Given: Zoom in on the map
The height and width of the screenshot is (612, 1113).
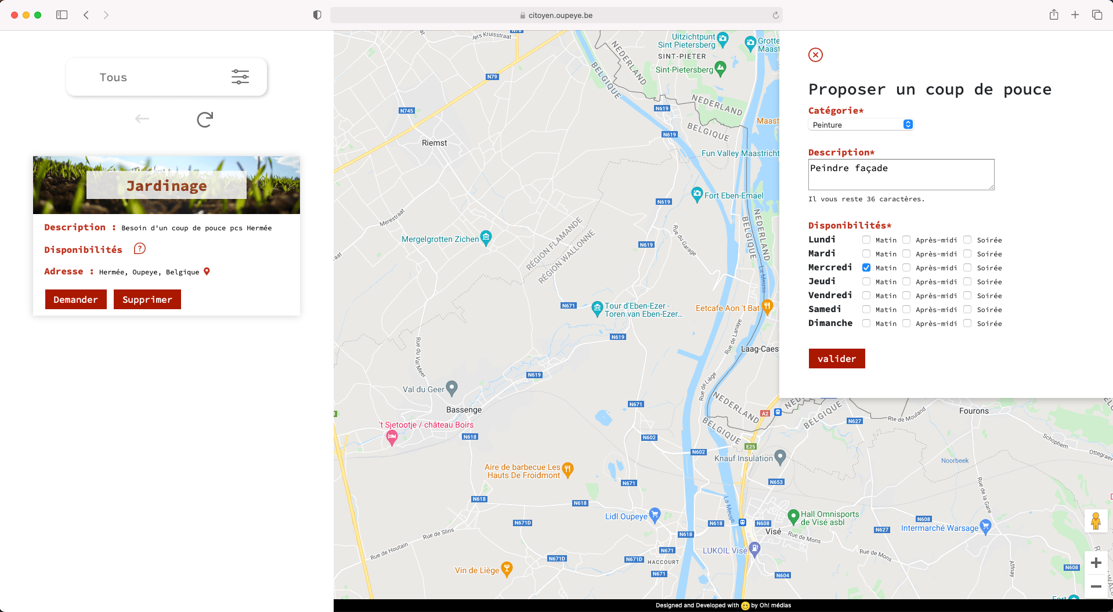Looking at the screenshot, I should 1096,563.
